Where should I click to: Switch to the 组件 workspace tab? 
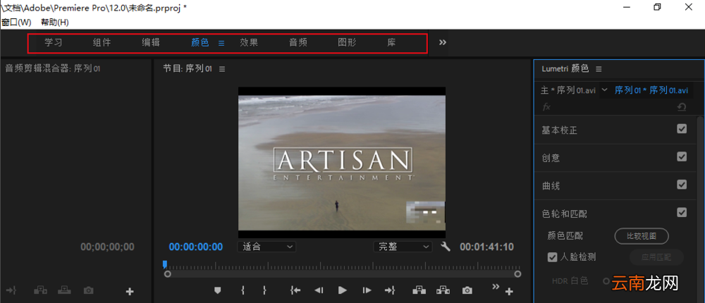point(102,43)
